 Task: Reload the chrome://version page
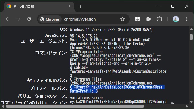29,19
